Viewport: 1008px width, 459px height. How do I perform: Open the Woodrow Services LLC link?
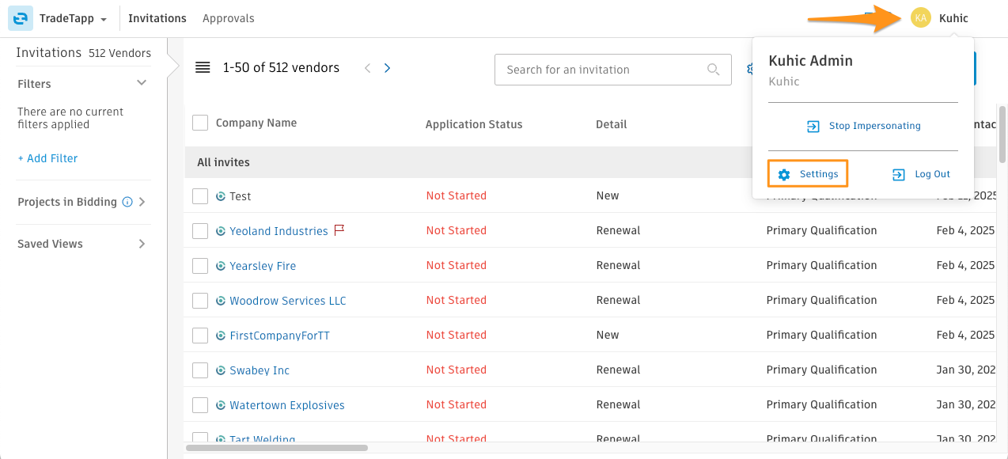pos(288,301)
